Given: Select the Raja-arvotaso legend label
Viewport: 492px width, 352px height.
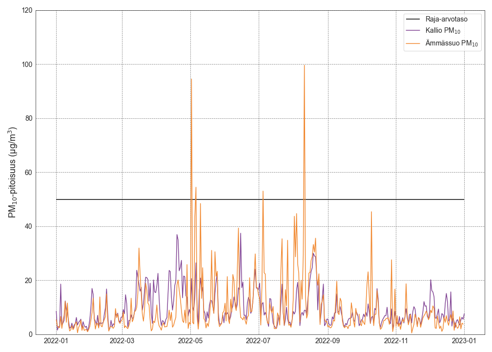Looking at the screenshot, I should (446, 20).
